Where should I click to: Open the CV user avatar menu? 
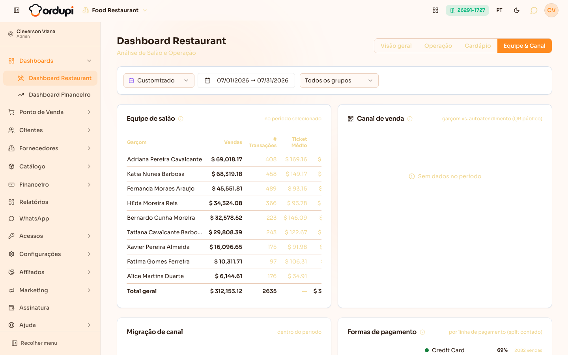click(551, 10)
